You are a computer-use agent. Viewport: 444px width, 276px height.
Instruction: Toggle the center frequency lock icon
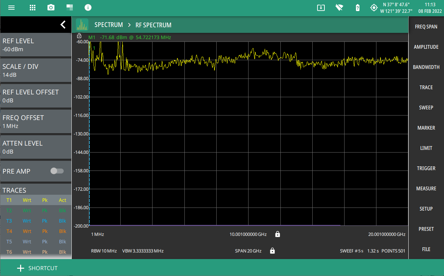[x=277, y=234]
